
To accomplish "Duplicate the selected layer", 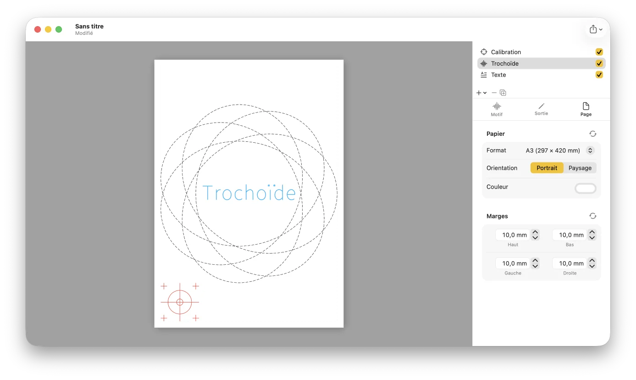I will [x=503, y=93].
